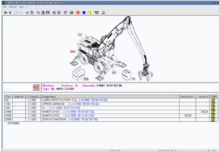Click the blue square icon
This screenshot has height=151, width=219.
pyautogui.click(x=84, y=13)
